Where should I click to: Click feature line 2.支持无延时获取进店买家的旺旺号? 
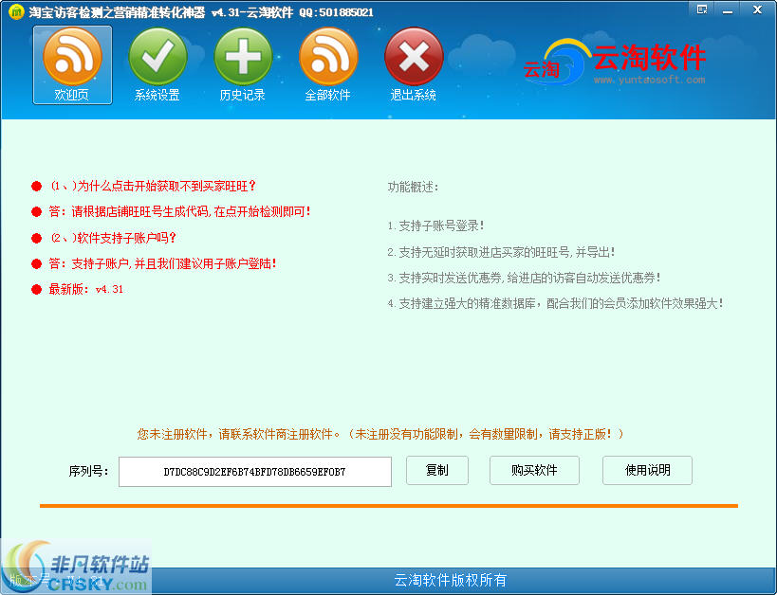(501, 252)
